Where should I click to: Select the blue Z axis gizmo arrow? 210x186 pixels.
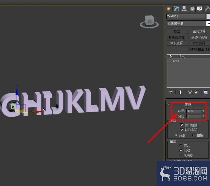pyautogui.click(x=17, y=91)
